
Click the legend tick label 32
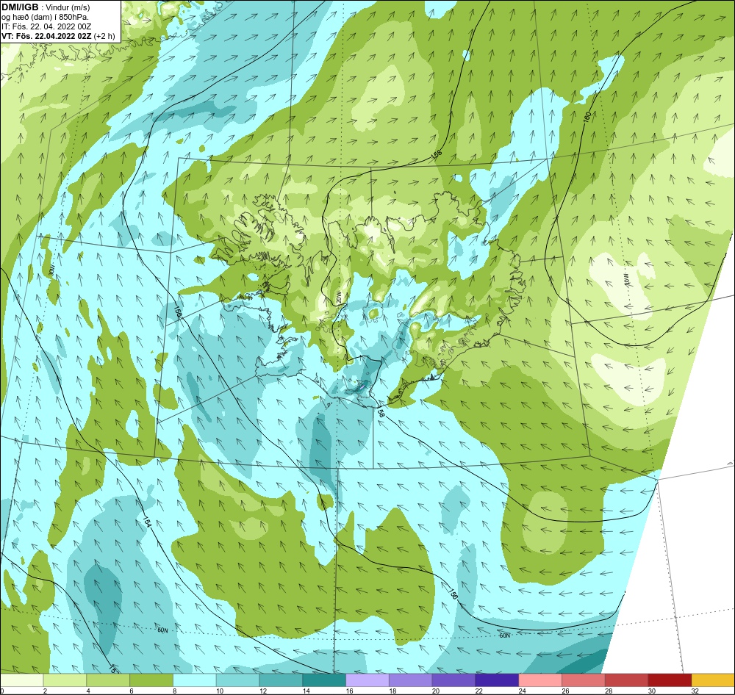695,691
